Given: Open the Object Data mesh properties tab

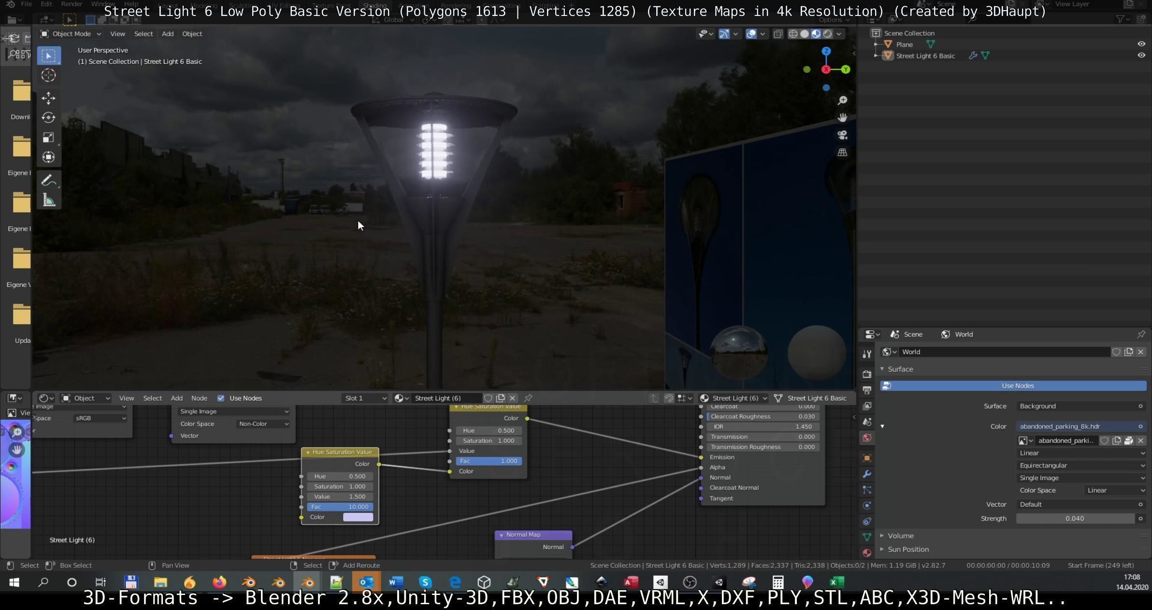Looking at the screenshot, I should click(867, 537).
